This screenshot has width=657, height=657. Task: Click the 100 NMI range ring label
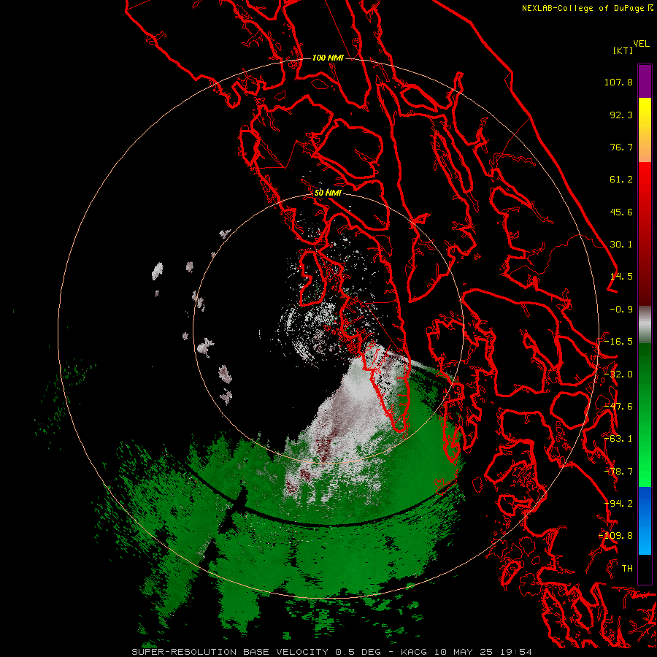tap(328, 58)
